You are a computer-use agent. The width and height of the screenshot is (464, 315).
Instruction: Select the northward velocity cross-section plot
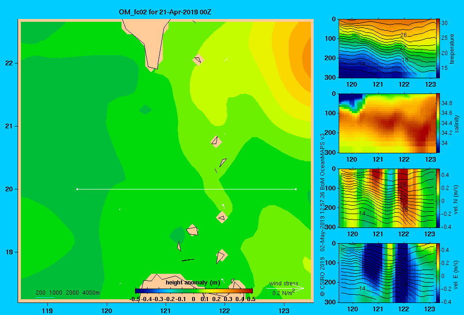tap(387, 198)
